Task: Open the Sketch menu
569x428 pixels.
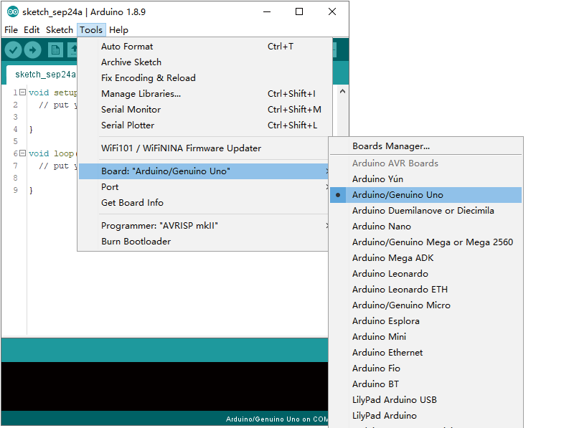Action: [x=59, y=29]
